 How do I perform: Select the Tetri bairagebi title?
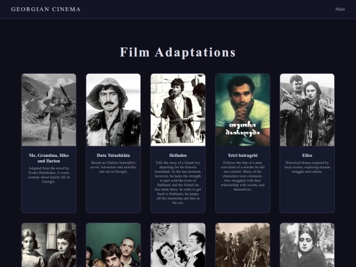click(x=243, y=156)
